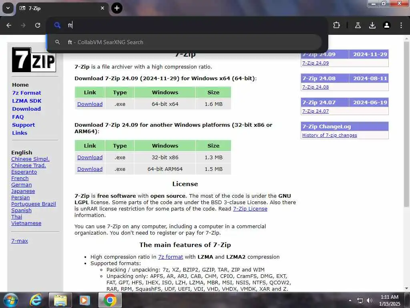Open the volume speaker tray icon

point(370,300)
